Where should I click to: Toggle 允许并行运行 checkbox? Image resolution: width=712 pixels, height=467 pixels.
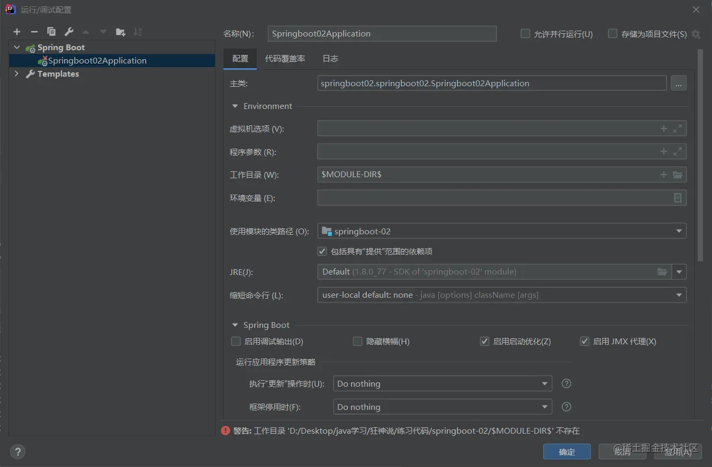(525, 33)
